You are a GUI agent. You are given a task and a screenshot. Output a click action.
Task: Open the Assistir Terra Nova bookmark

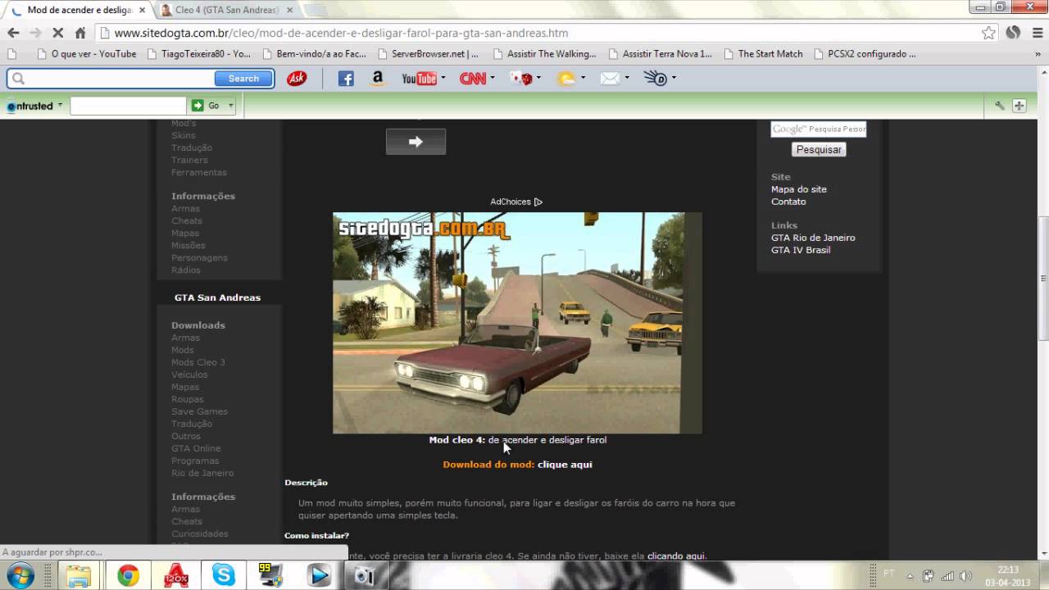[660, 54]
